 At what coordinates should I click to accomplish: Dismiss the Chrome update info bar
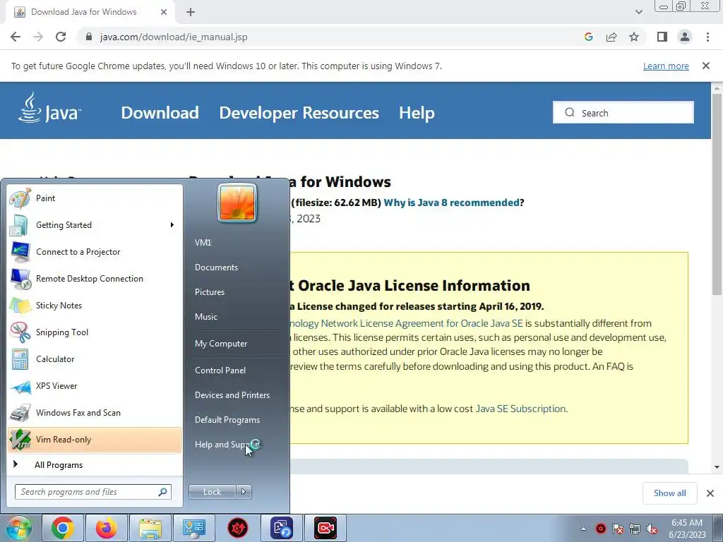click(706, 66)
